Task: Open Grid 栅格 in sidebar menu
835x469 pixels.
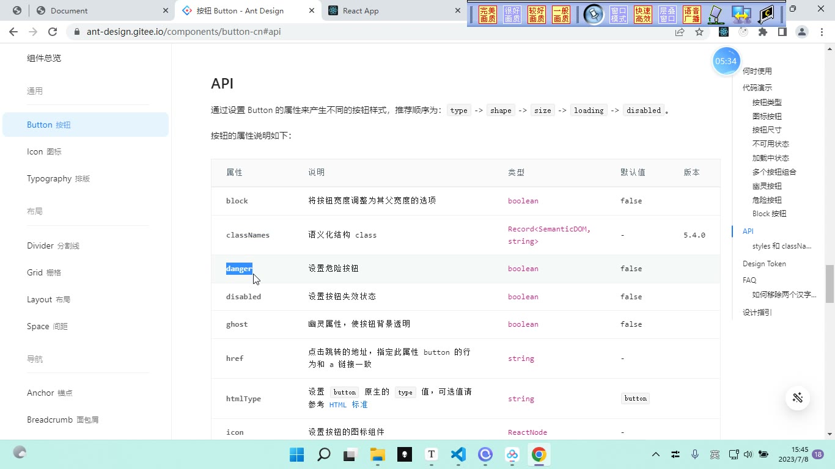Action: click(44, 272)
